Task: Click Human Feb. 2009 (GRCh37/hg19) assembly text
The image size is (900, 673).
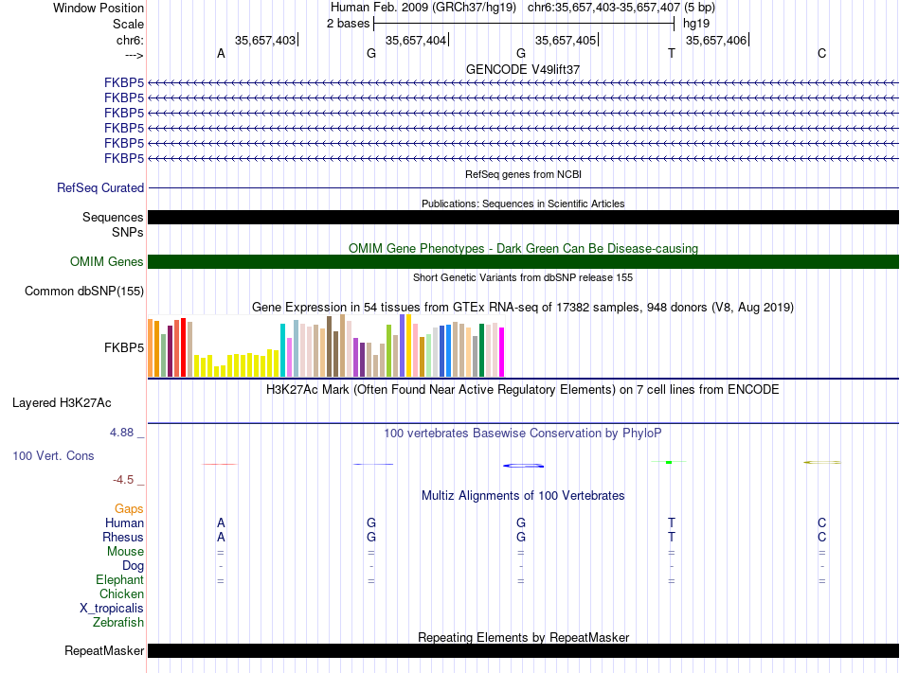Action: pyautogui.click(x=423, y=8)
